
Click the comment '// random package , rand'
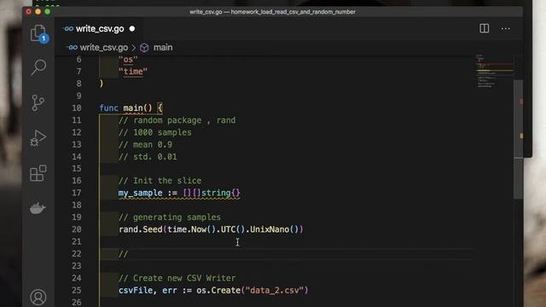pyautogui.click(x=177, y=120)
